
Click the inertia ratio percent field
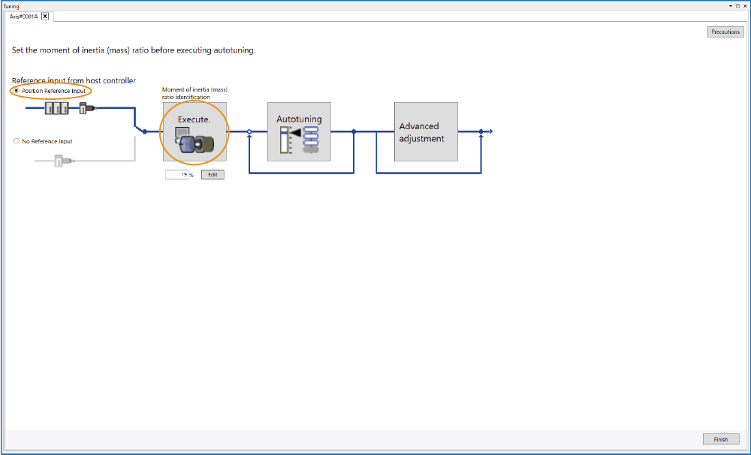tap(176, 174)
